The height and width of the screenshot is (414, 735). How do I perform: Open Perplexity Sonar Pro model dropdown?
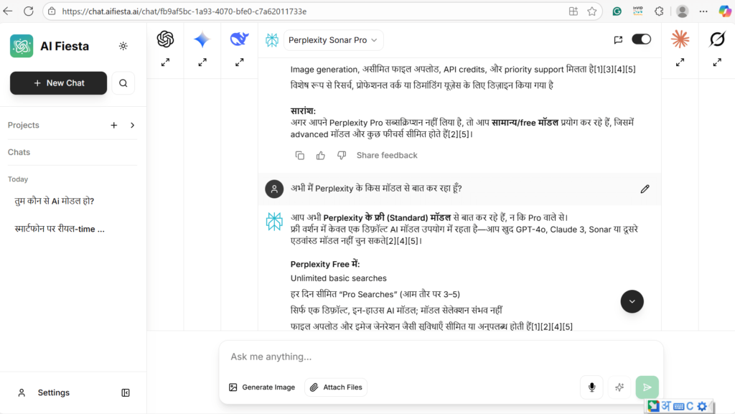333,40
